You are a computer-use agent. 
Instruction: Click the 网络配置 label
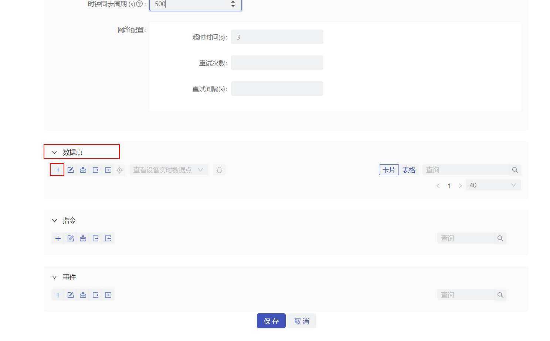tap(132, 30)
